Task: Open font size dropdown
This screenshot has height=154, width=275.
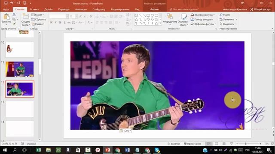Action: [76, 16]
